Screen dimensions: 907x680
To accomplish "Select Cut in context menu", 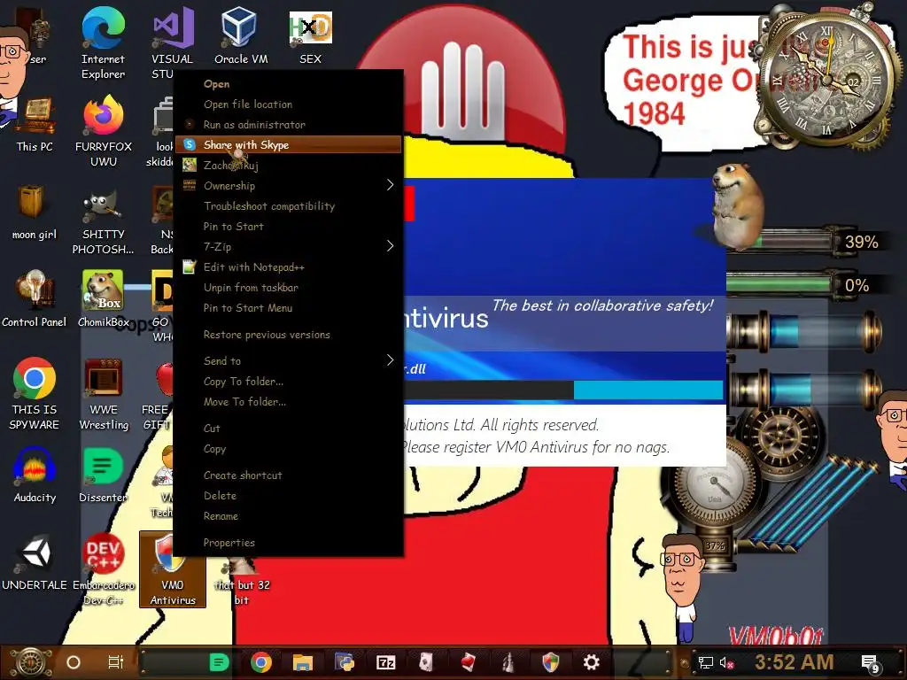I will (288, 428).
